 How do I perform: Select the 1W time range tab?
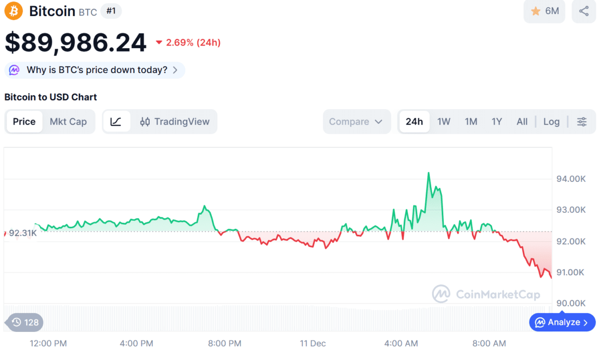click(444, 122)
